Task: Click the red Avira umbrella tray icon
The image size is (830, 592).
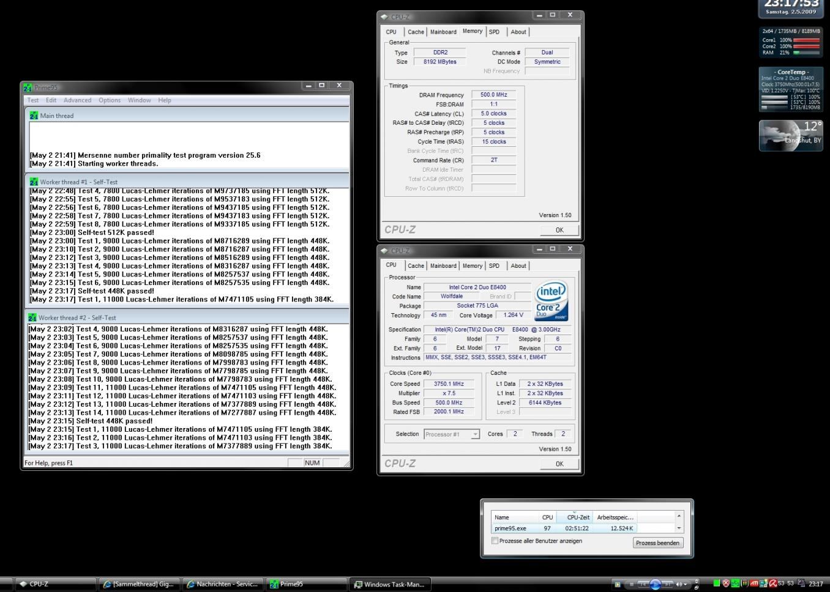Action: tap(773, 583)
